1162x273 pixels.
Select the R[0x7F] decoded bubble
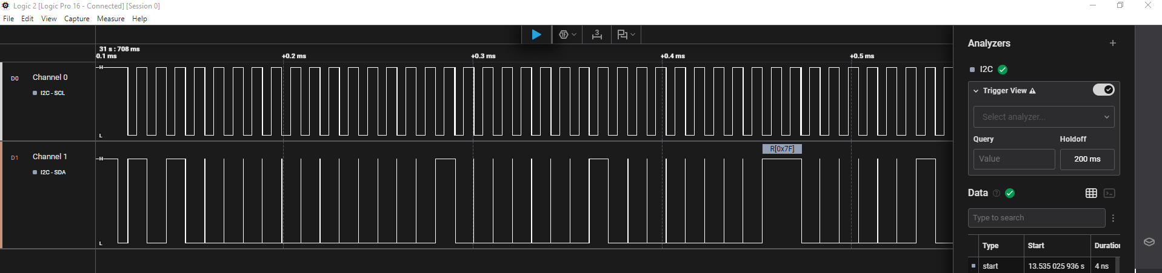(x=782, y=149)
